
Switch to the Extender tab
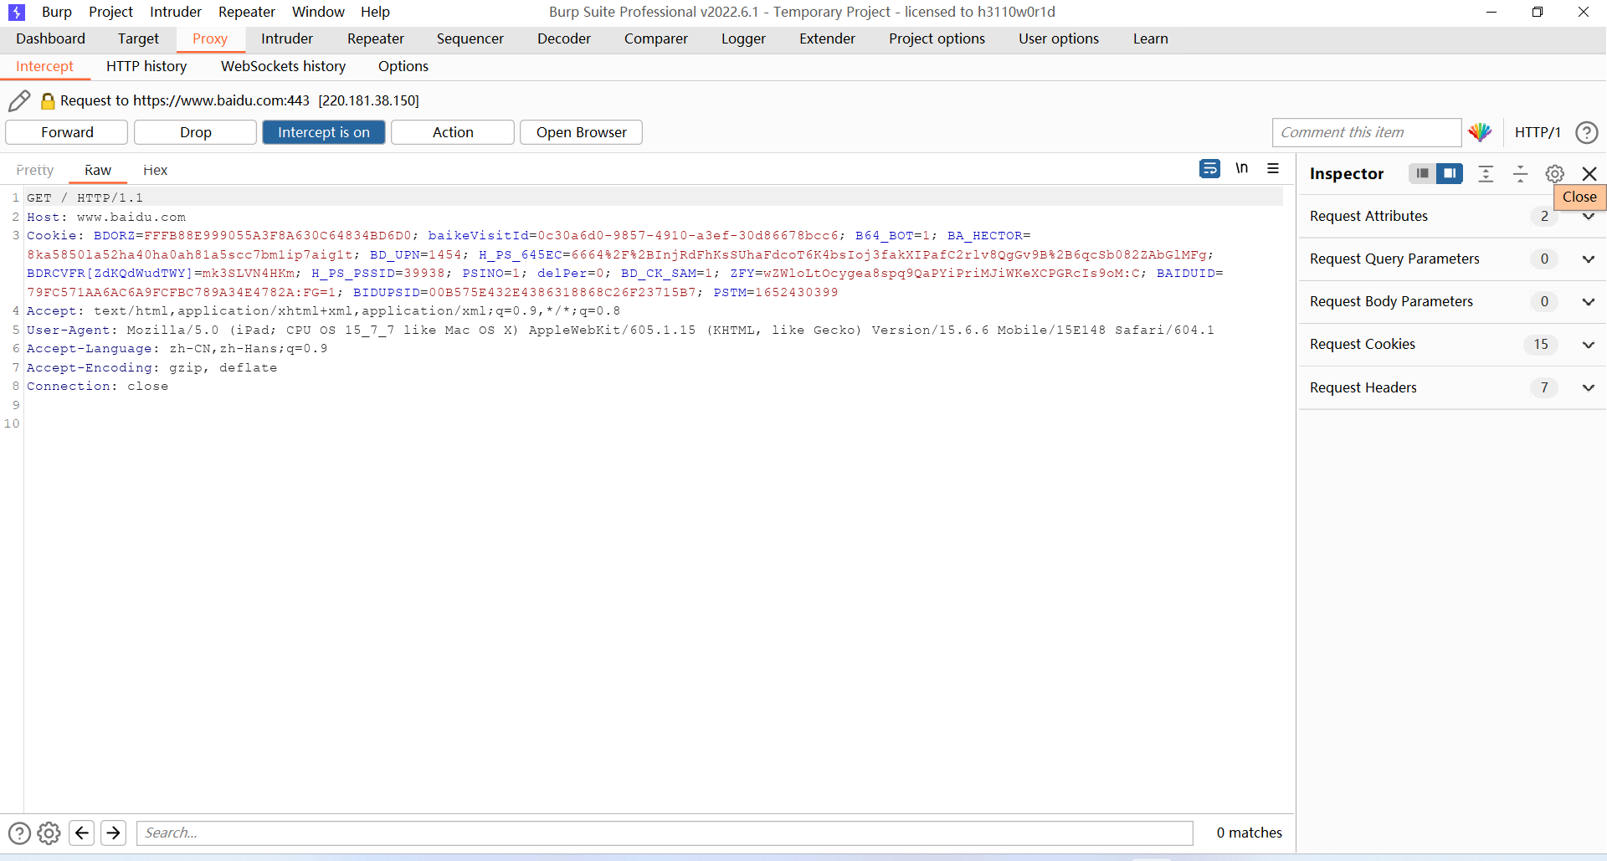tap(827, 38)
